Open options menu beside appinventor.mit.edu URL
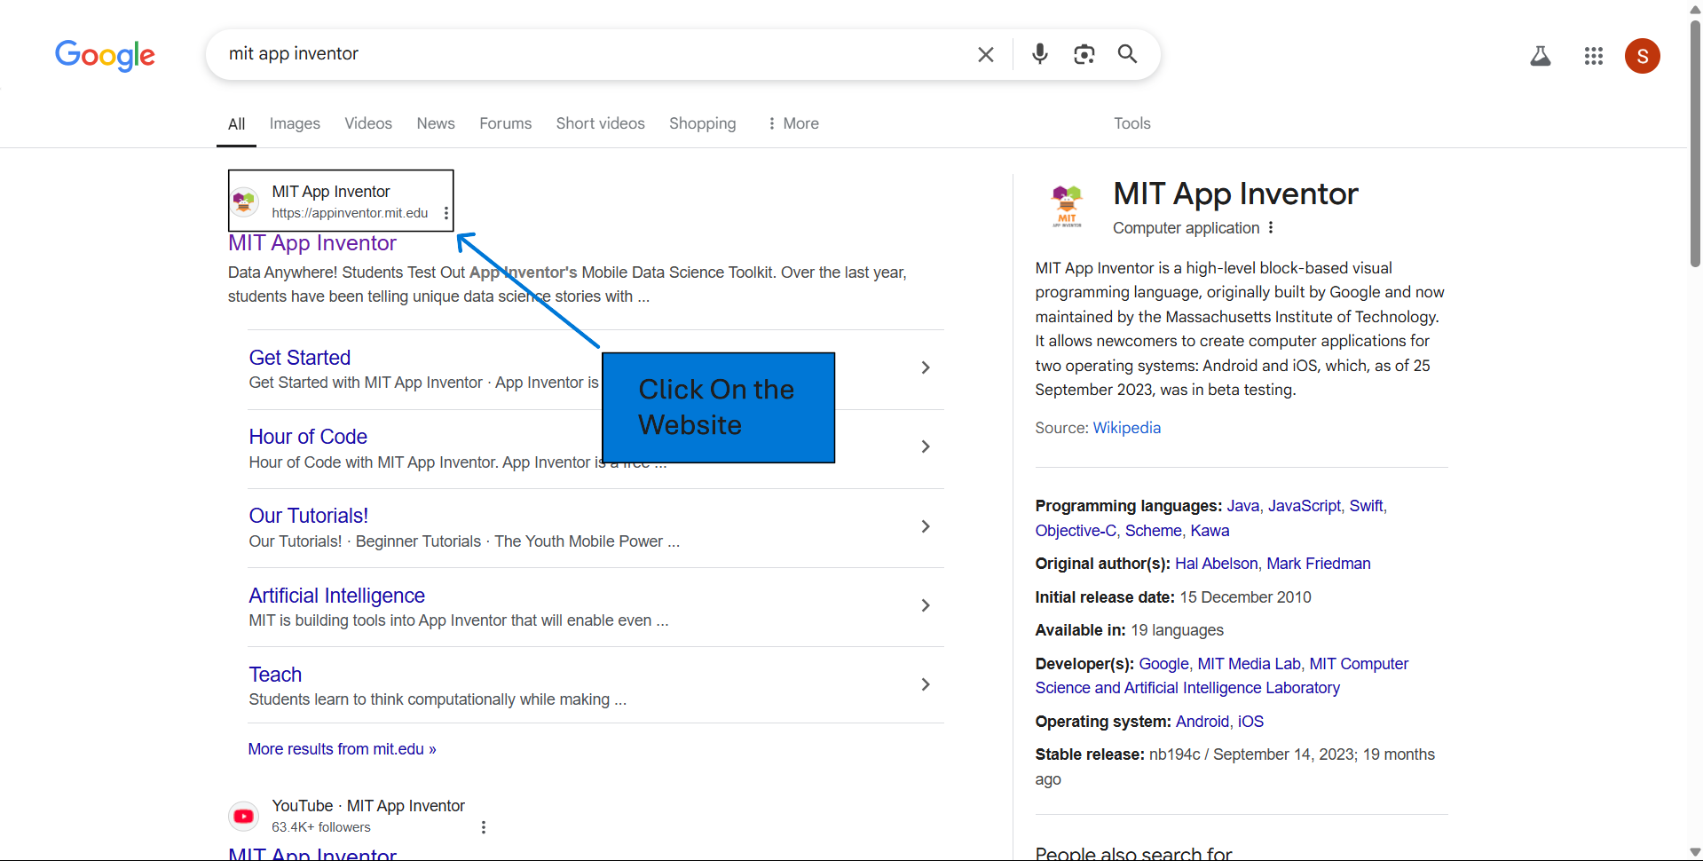The width and height of the screenshot is (1703, 861). point(446,213)
